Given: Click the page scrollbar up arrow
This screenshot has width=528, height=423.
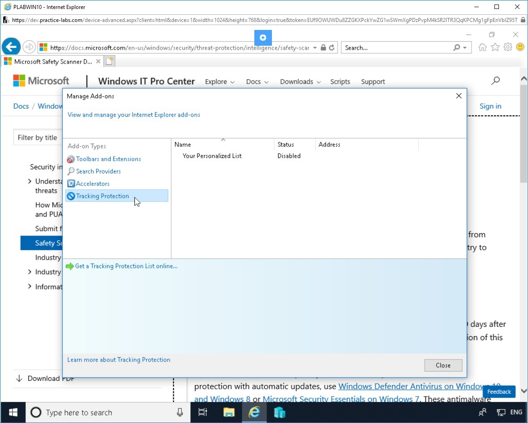Looking at the screenshot, I should click(524, 79).
